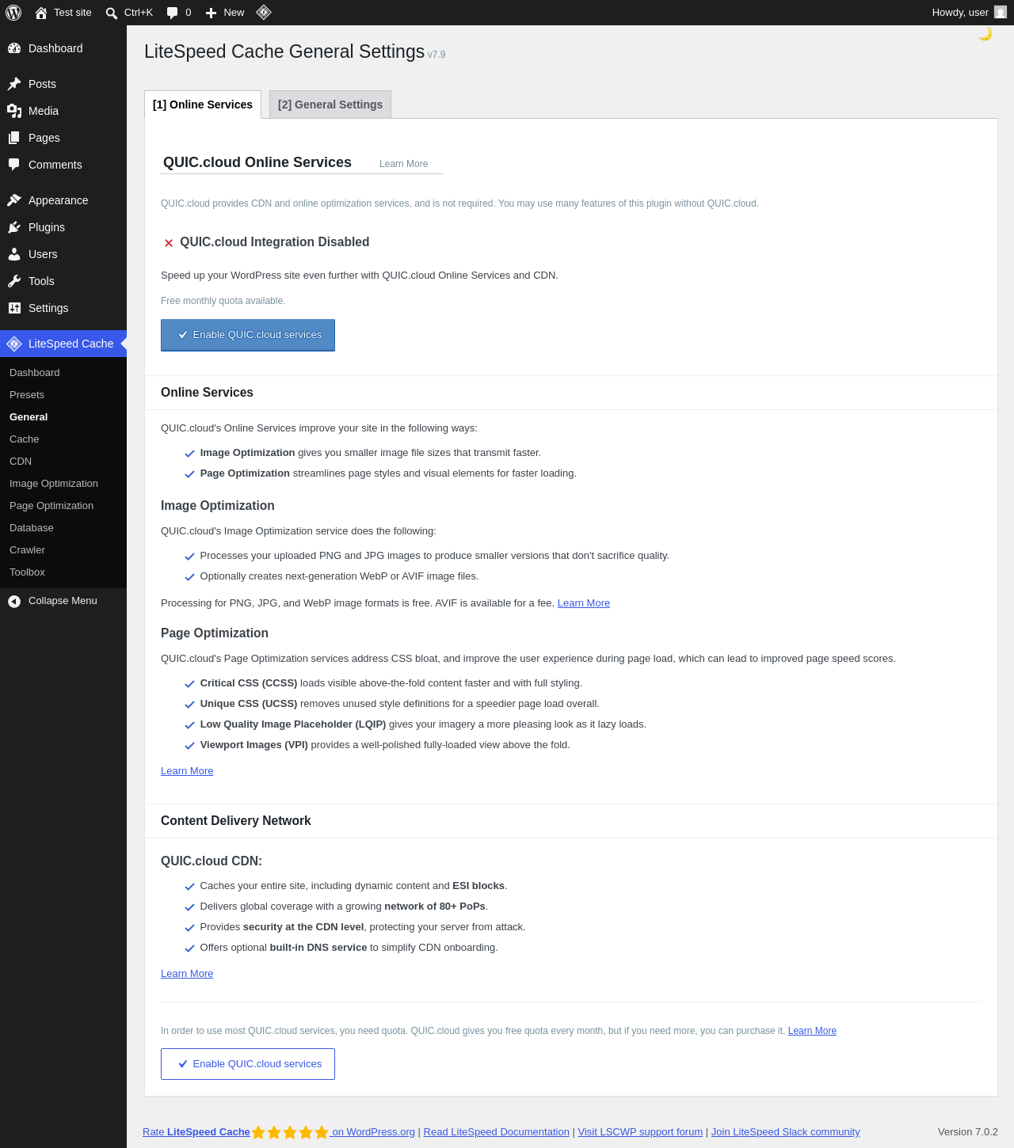Open the Ctrl+K search label
Screen dimensions: 1014x1148
click(139, 13)
